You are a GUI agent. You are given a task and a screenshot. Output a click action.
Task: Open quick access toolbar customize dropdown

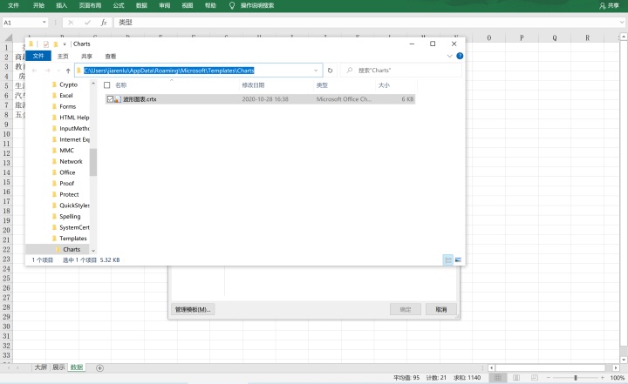coord(65,44)
